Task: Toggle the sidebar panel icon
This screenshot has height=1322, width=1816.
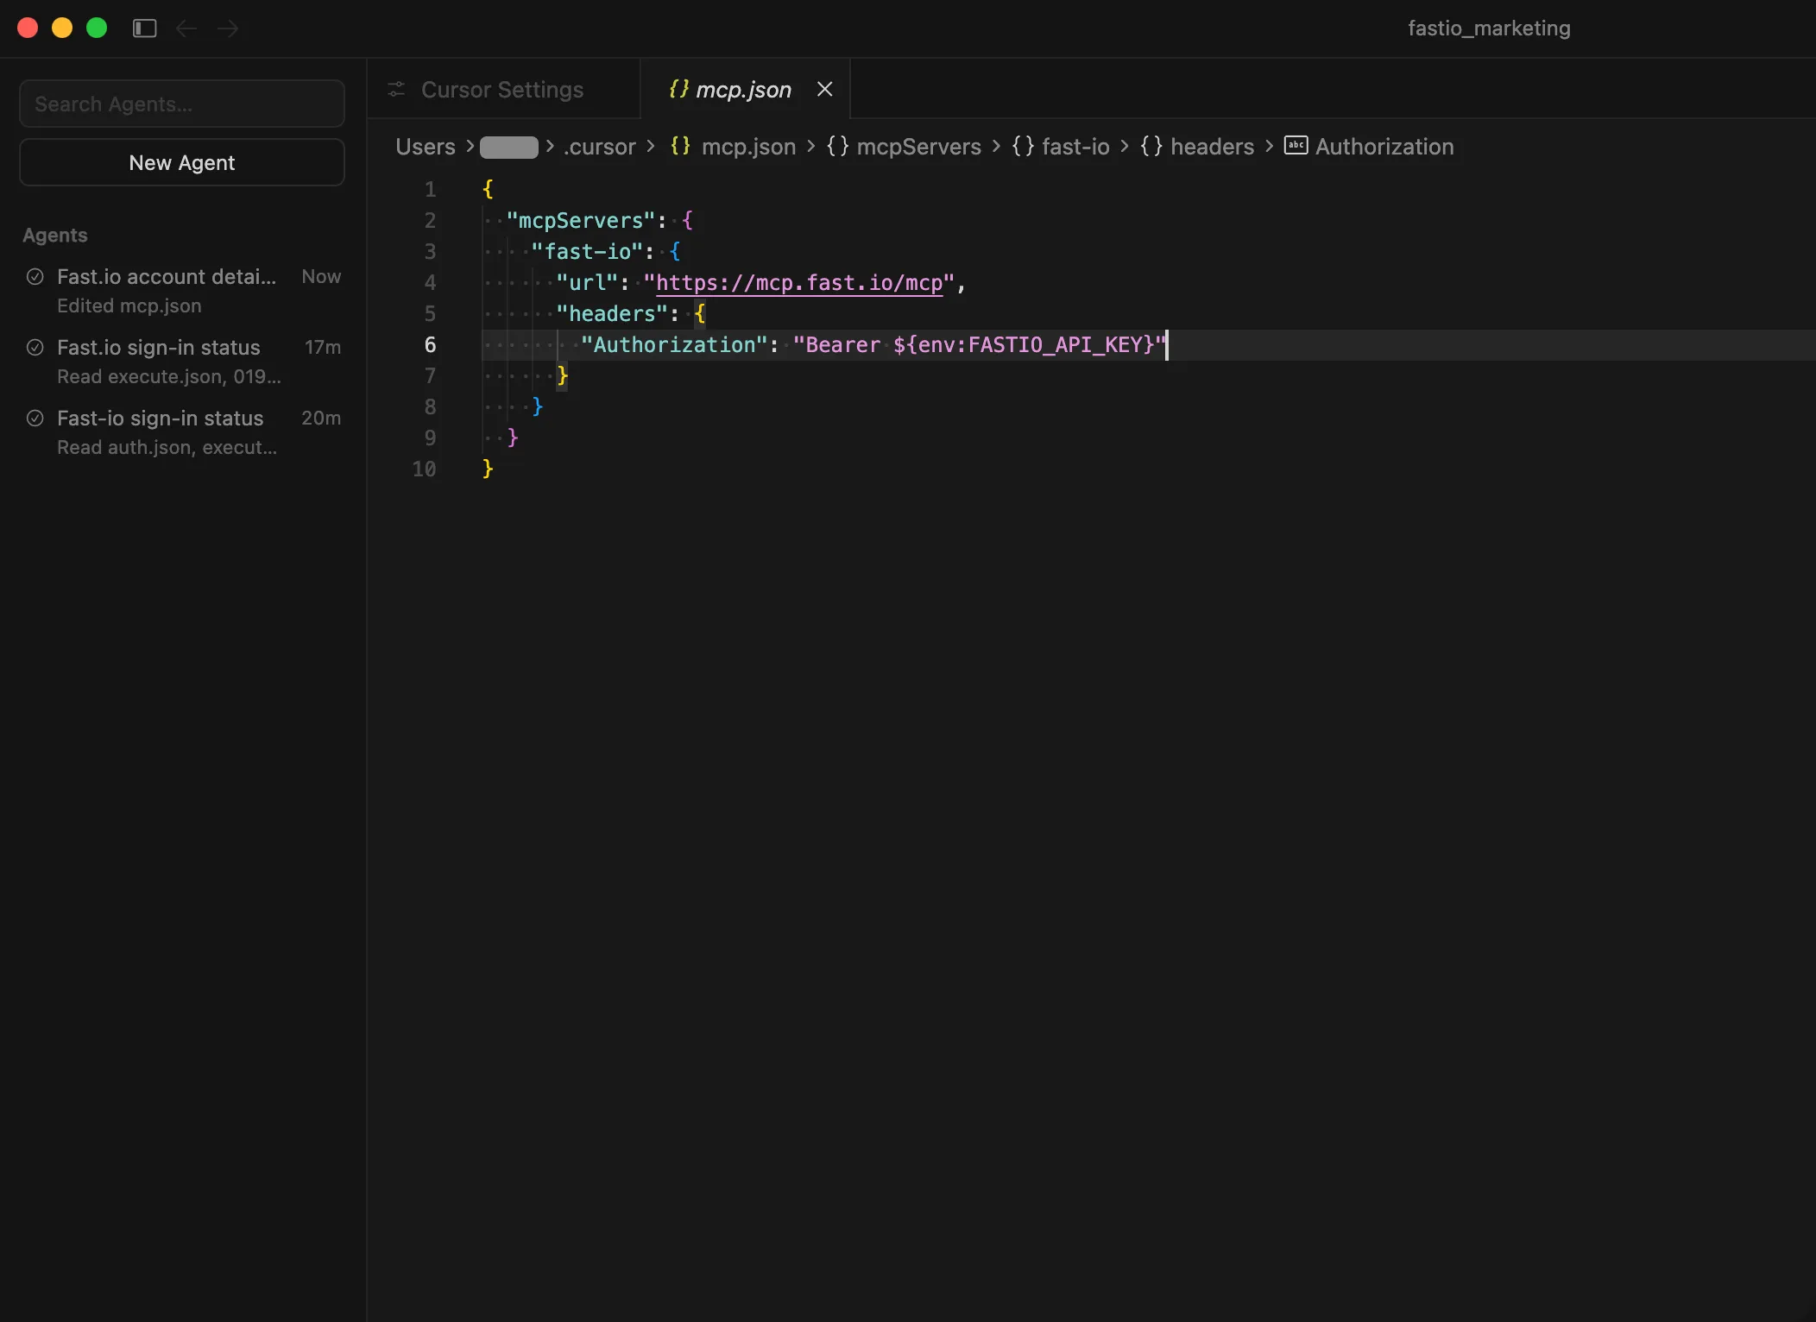Action: [143, 28]
